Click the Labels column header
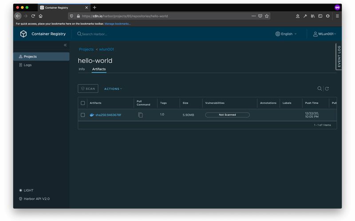The image size is (355, 221). (x=287, y=103)
